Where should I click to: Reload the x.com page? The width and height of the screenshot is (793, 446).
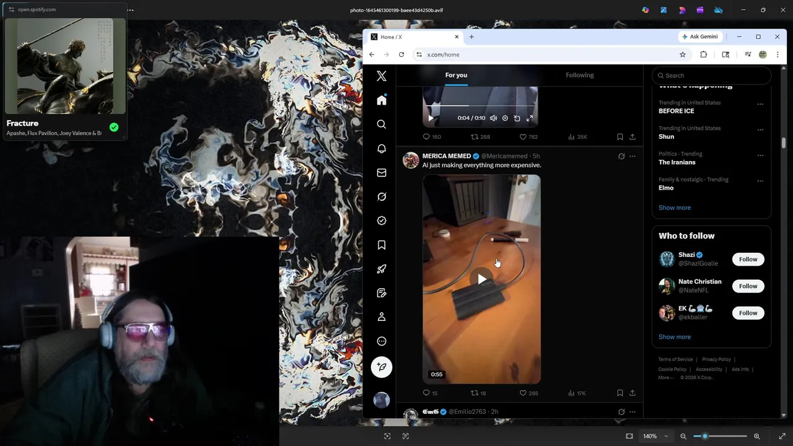coord(401,55)
